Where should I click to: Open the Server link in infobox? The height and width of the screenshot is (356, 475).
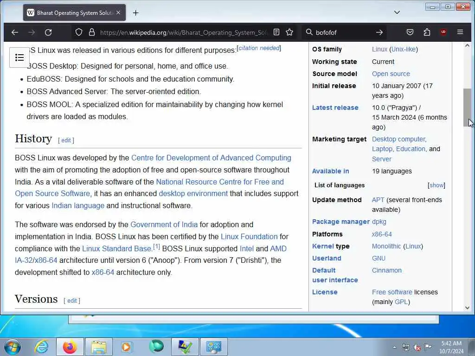click(x=381, y=159)
